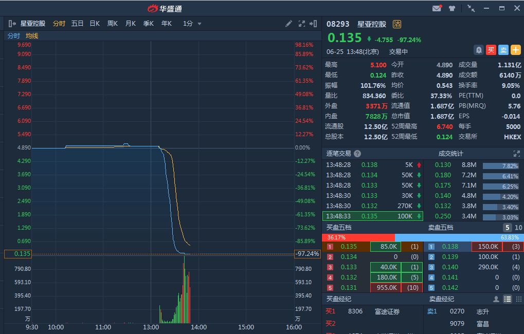Select ask level 2 price 0.139
This screenshot has height=334, width=524.
click(x=450, y=257)
